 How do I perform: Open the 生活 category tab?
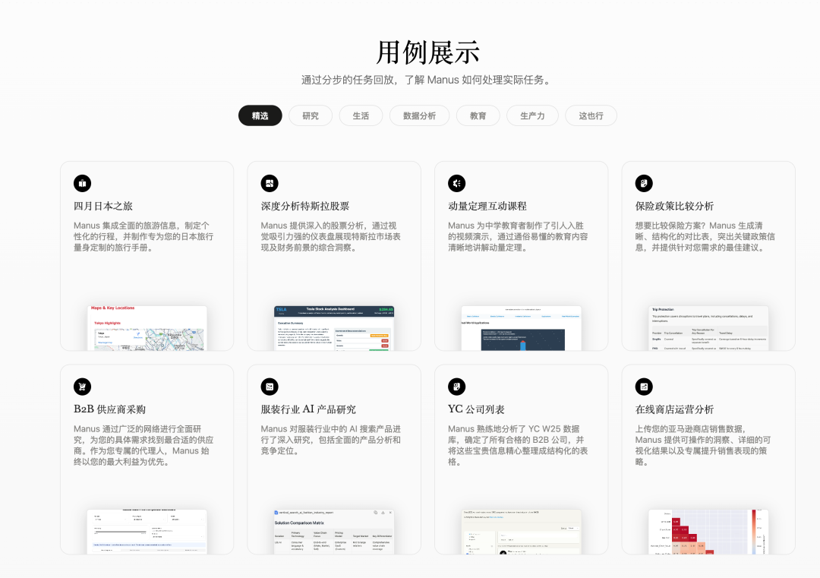[x=361, y=115]
